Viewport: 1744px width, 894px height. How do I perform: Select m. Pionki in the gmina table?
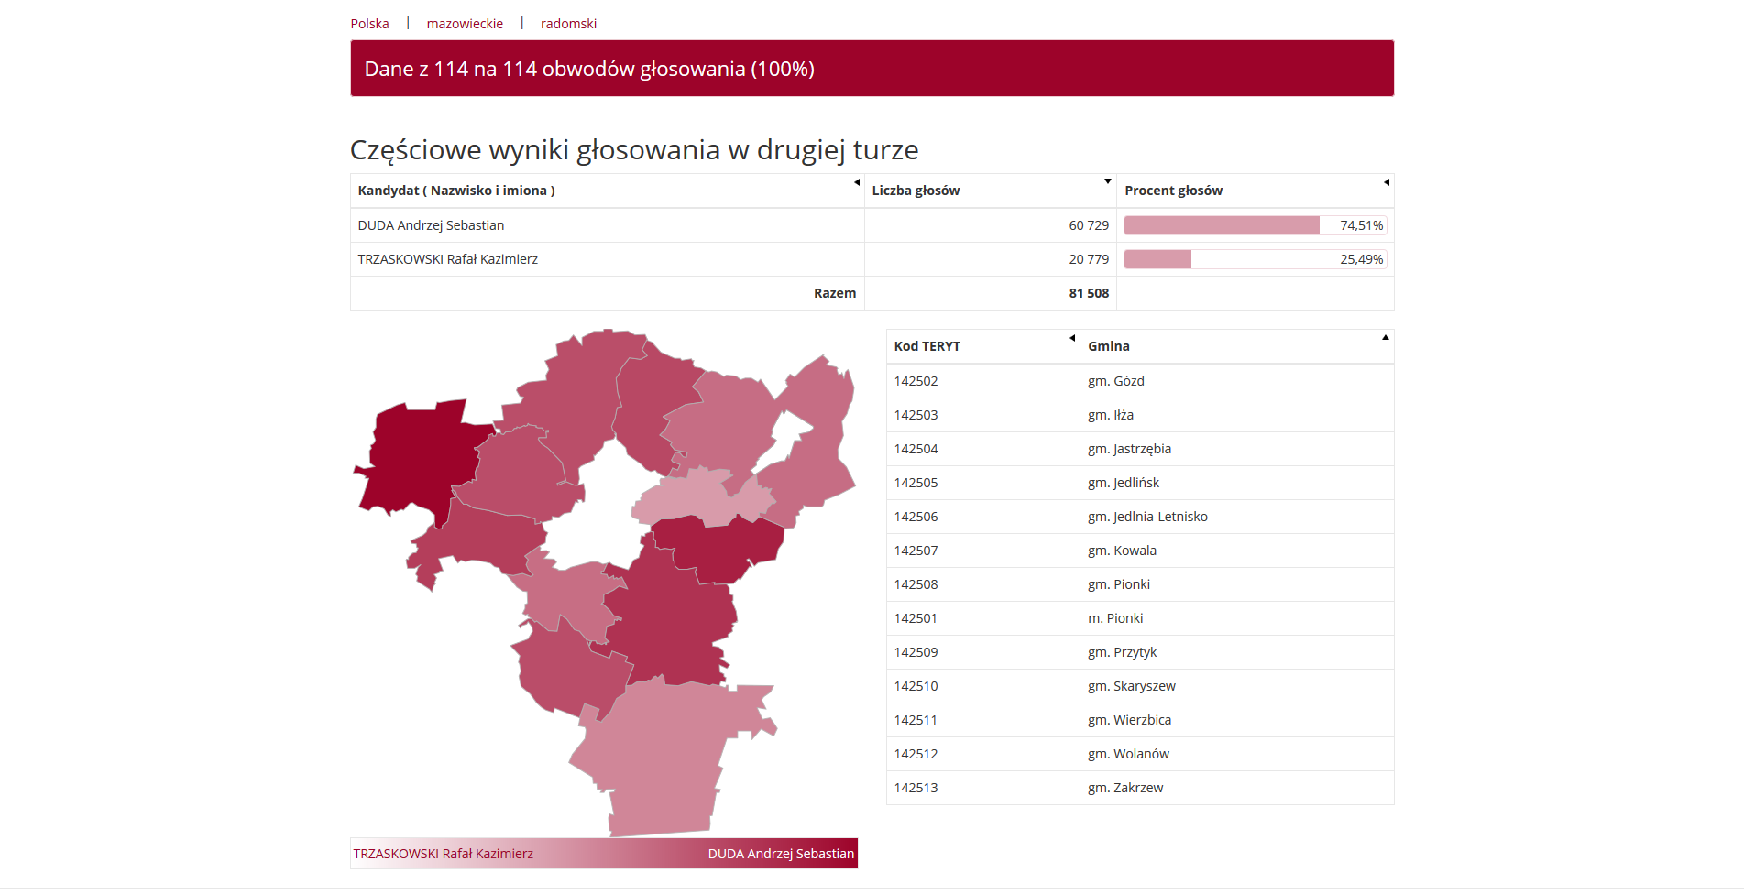(x=1115, y=618)
